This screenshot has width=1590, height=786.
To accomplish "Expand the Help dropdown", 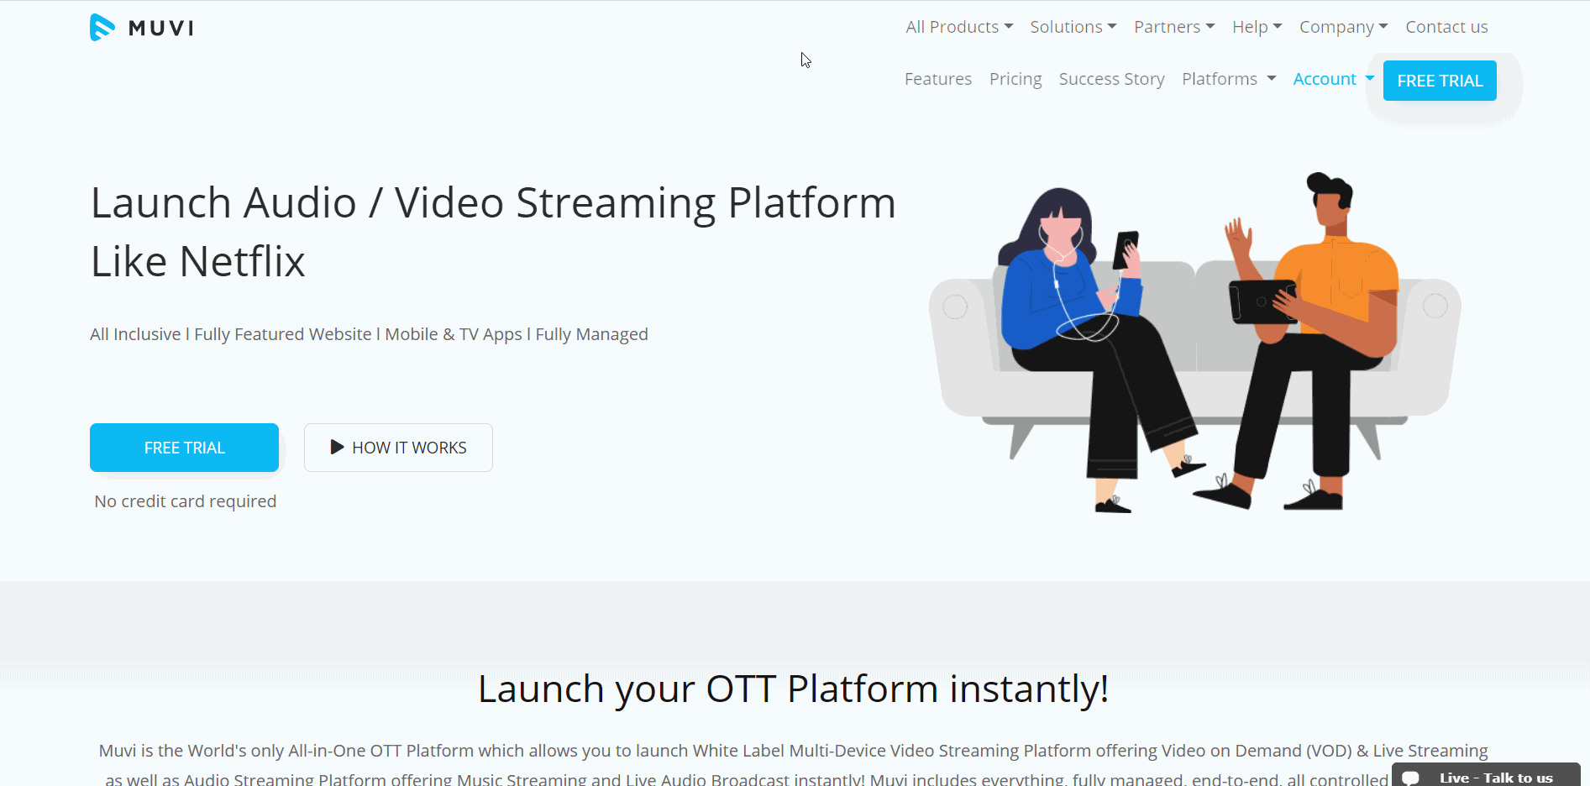I will (1257, 27).
